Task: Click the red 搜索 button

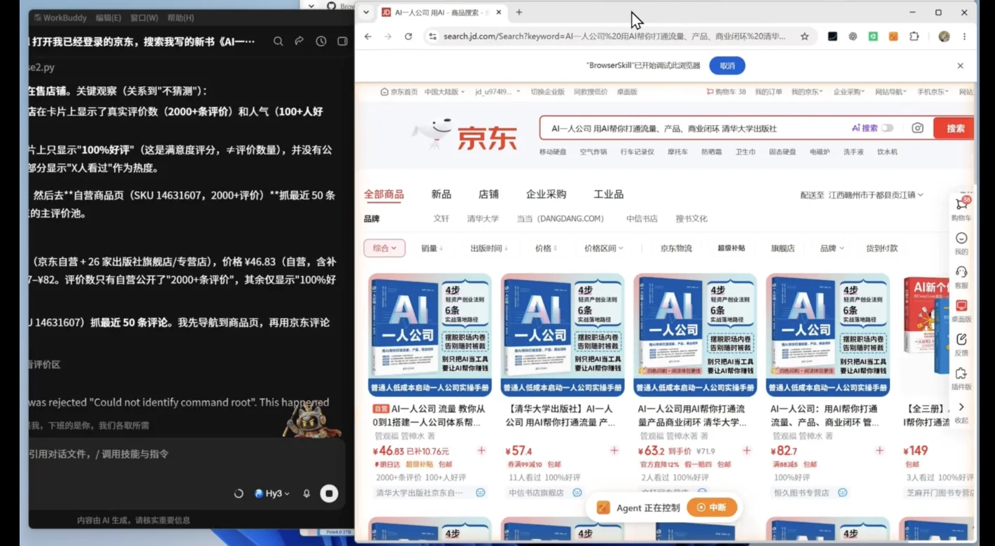Action: point(955,128)
